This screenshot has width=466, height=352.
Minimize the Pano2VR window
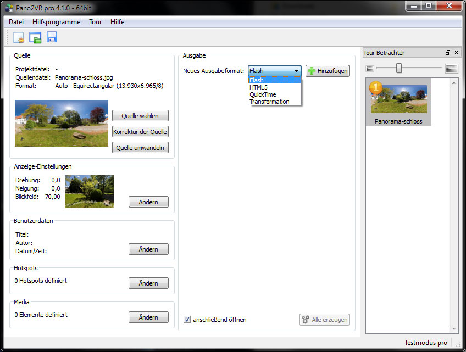414,5
